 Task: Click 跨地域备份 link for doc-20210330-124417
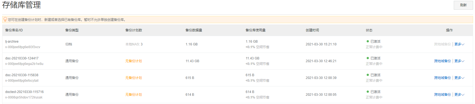point(442,61)
